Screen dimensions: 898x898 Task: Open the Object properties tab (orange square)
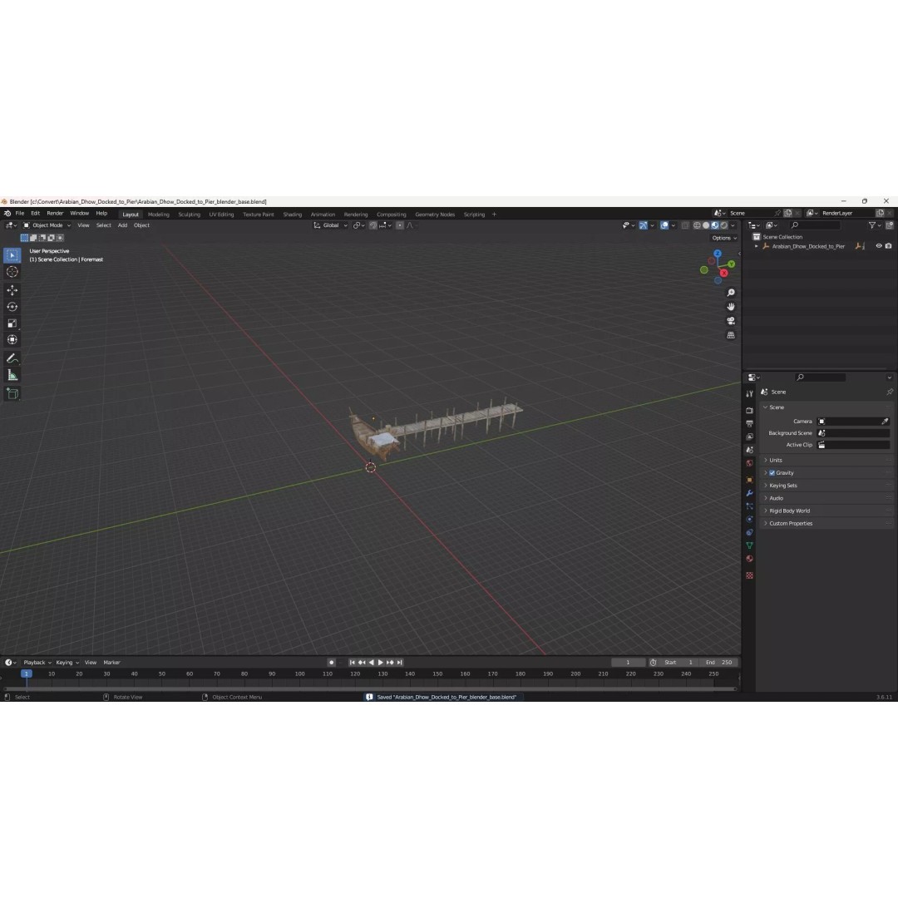click(749, 480)
